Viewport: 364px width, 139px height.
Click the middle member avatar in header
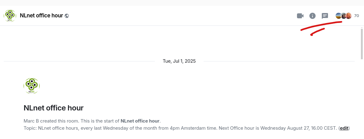tap(343, 16)
